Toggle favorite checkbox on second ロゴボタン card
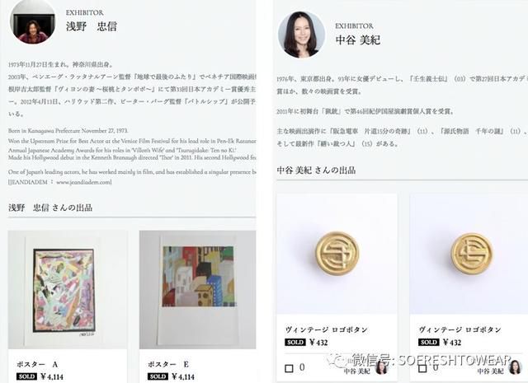Viewport: 528px width, 383px height. 422,368
